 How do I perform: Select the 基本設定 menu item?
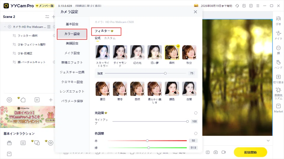pos(72,24)
